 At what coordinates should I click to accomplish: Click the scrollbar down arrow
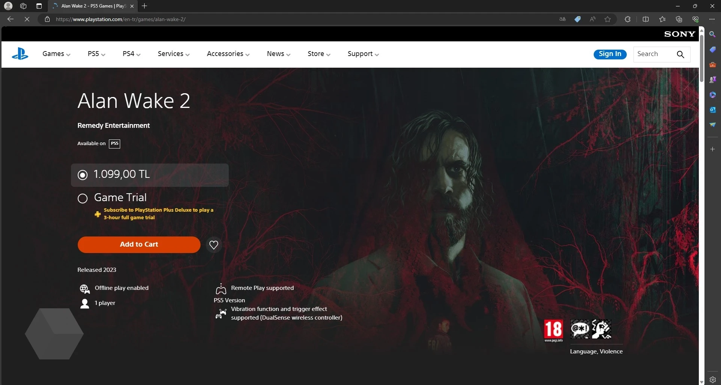pos(701,382)
